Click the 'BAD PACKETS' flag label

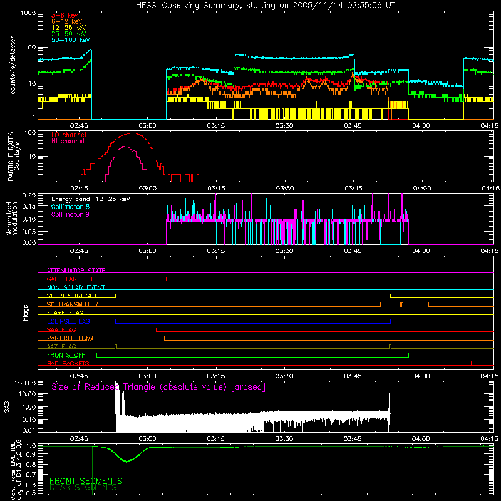[68, 363]
